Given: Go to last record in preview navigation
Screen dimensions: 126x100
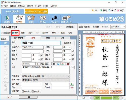Looking at the screenshot, I should (121, 98).
